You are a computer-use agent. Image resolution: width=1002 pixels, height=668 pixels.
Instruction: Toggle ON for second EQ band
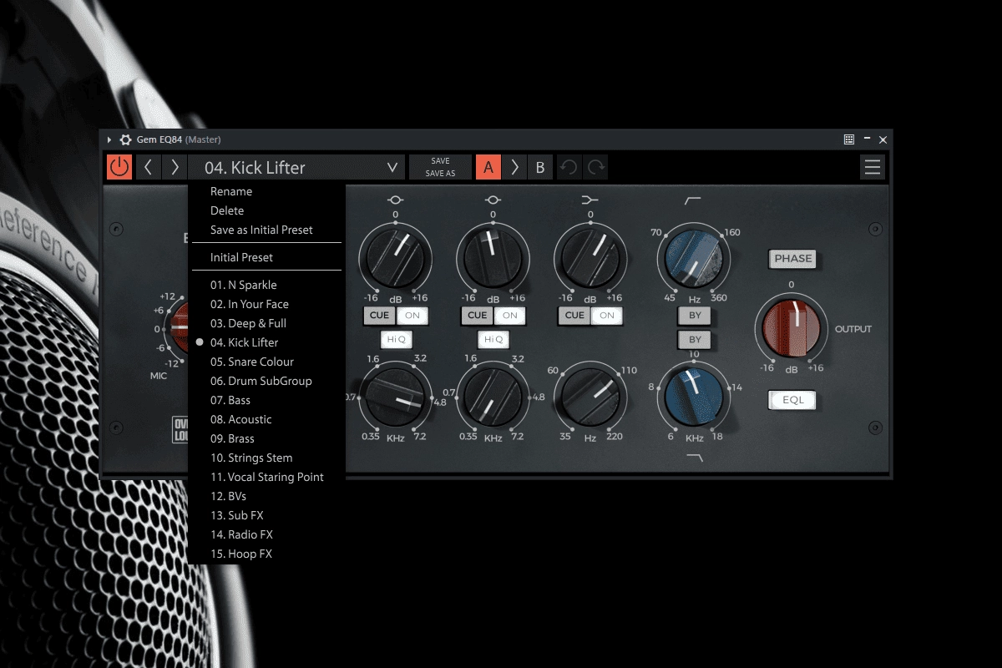[509, 315]
